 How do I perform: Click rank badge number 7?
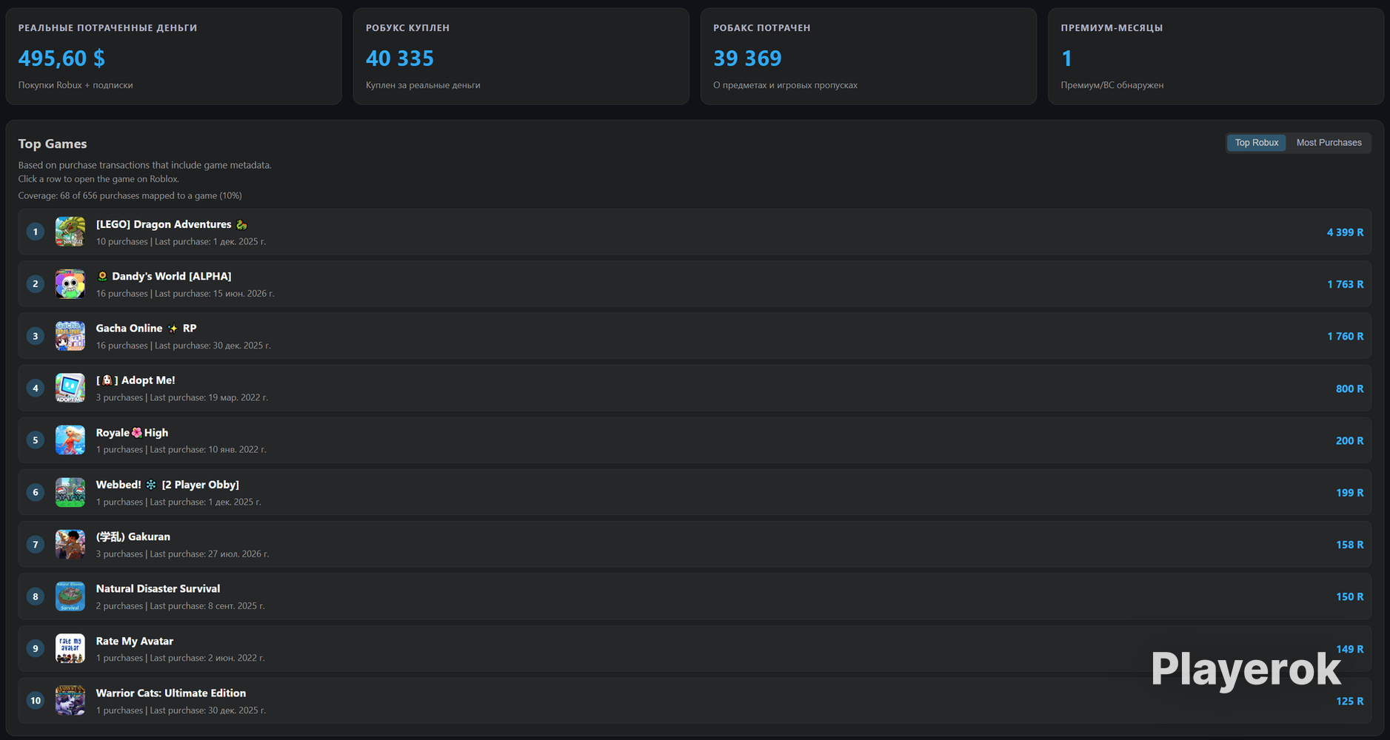point(36,544)
